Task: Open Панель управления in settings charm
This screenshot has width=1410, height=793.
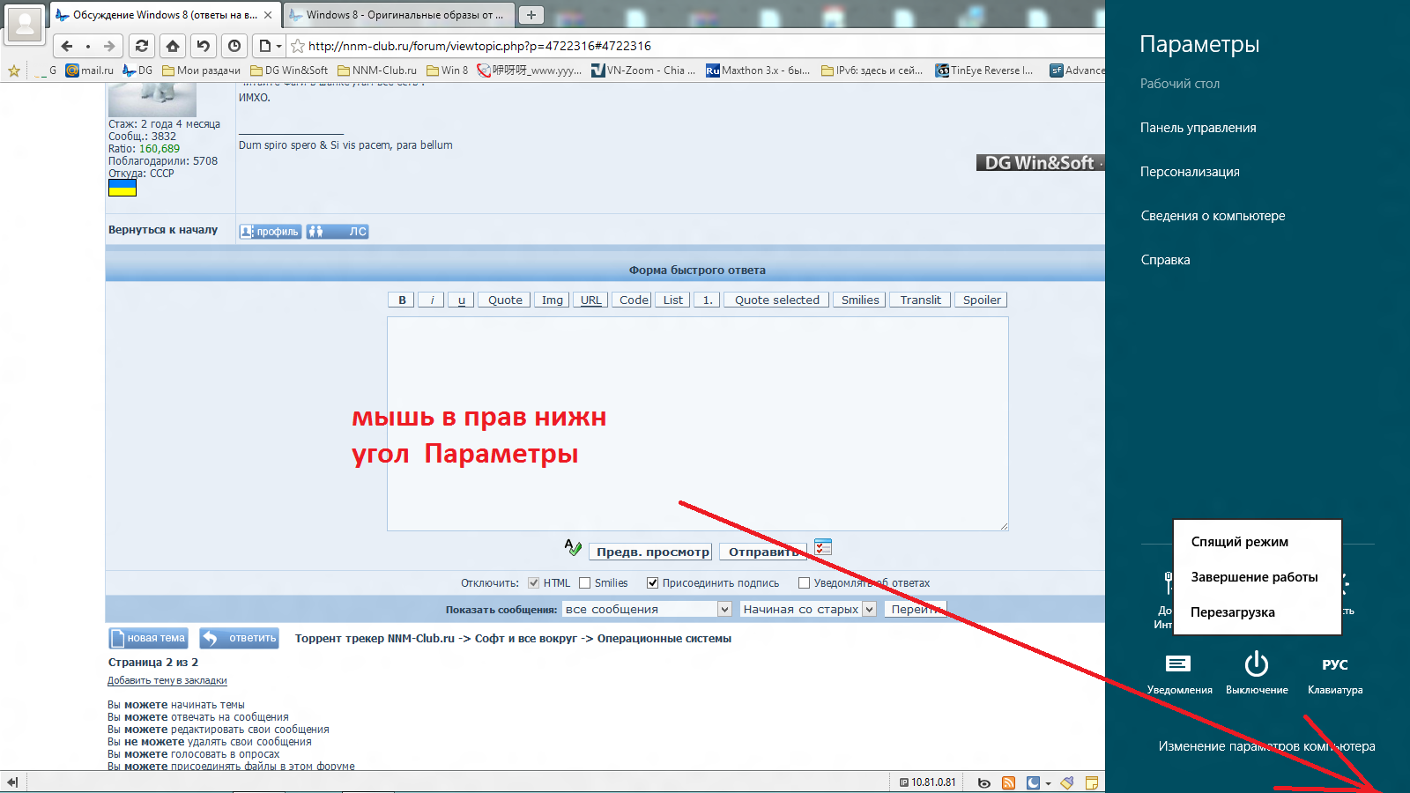Action: tap(1198, 128)
